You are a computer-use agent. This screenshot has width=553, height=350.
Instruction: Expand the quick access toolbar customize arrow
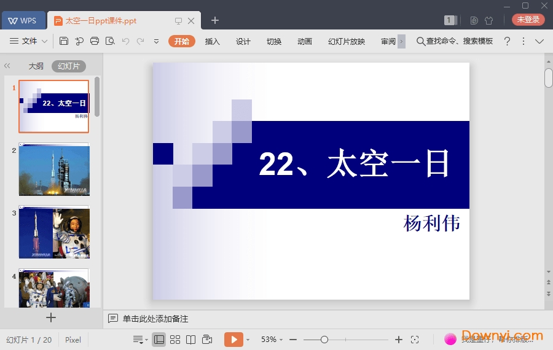tap(156, 42)
